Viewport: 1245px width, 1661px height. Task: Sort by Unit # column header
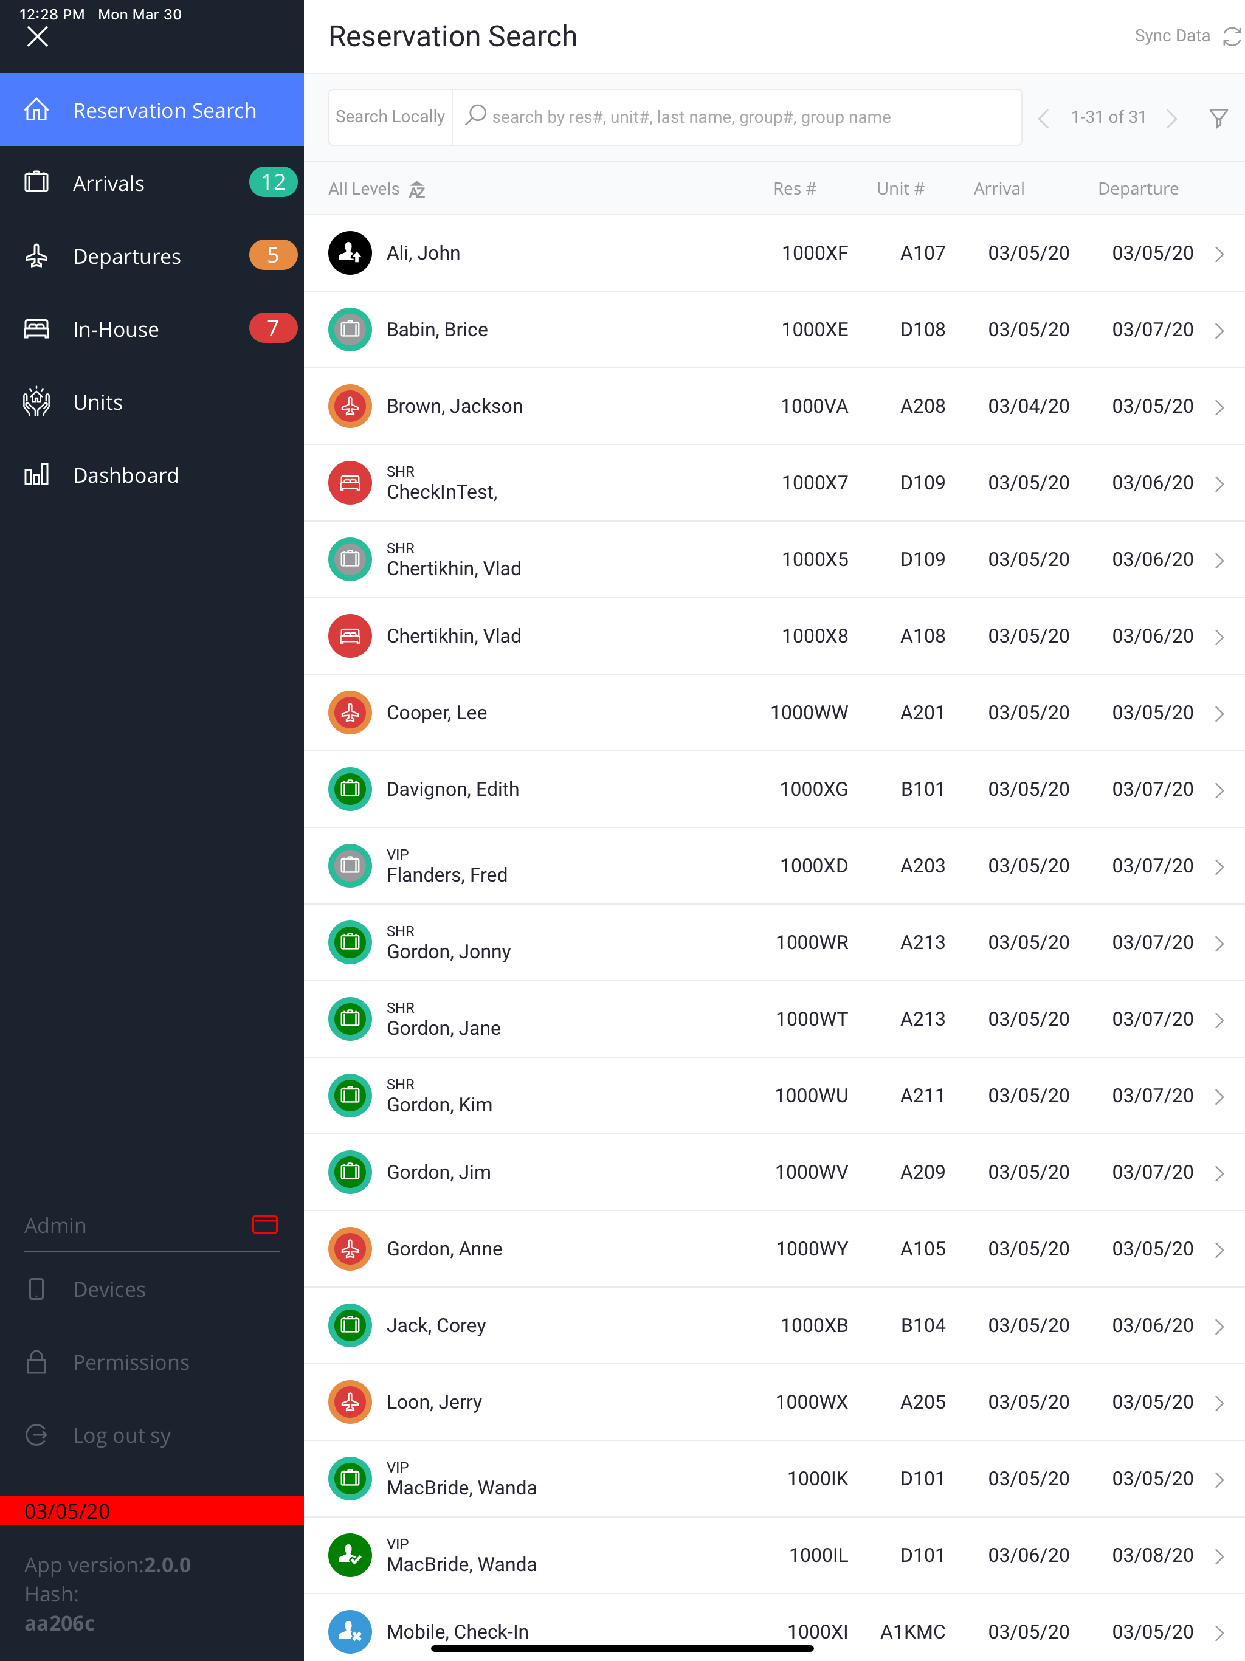click(900, 188)
